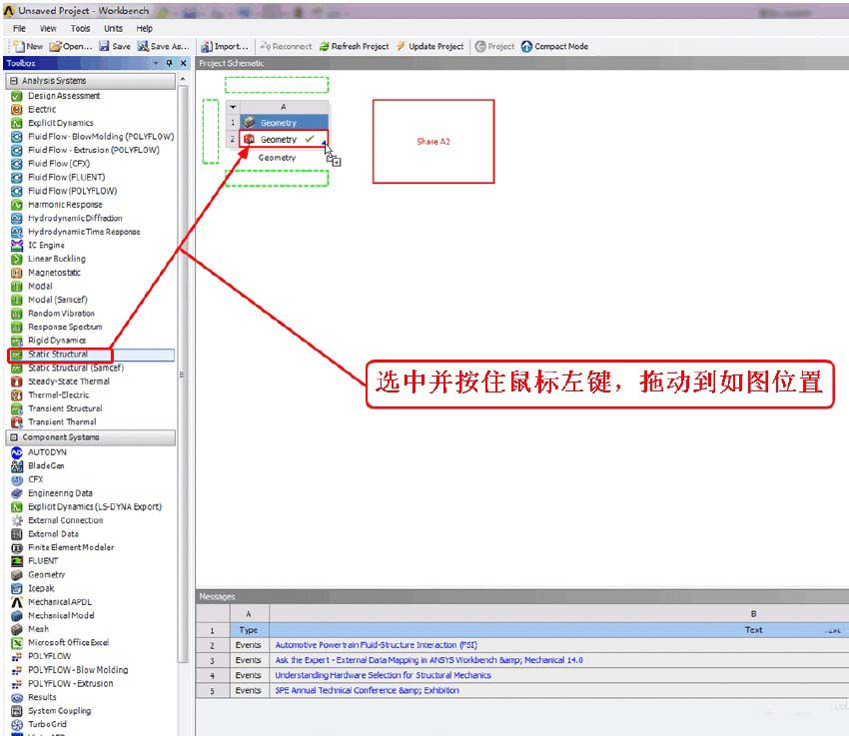Select Hydrodynamic Diffraction in the toolbox
Screen dimensions: 849x736
[x=75, y=218]
